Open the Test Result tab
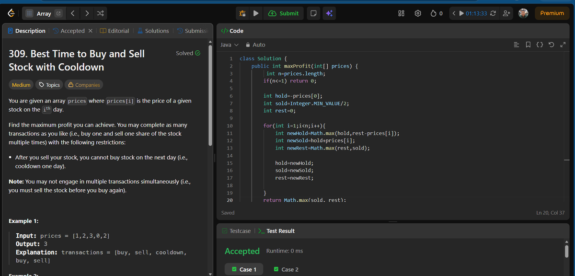 click(276, 231)
